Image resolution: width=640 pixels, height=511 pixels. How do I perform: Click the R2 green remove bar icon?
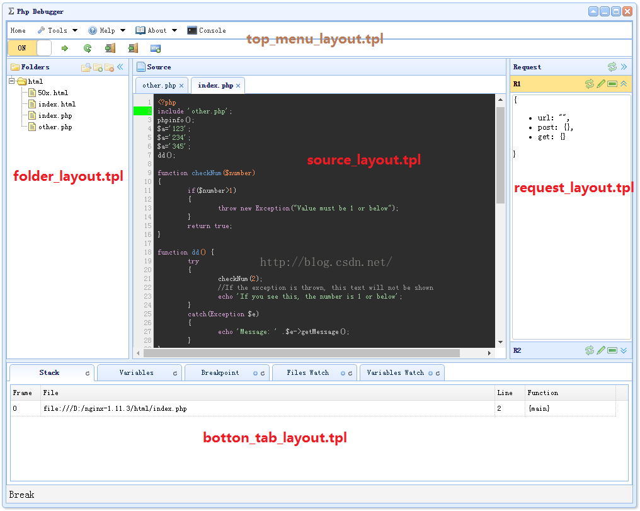(x=612, y=350)
